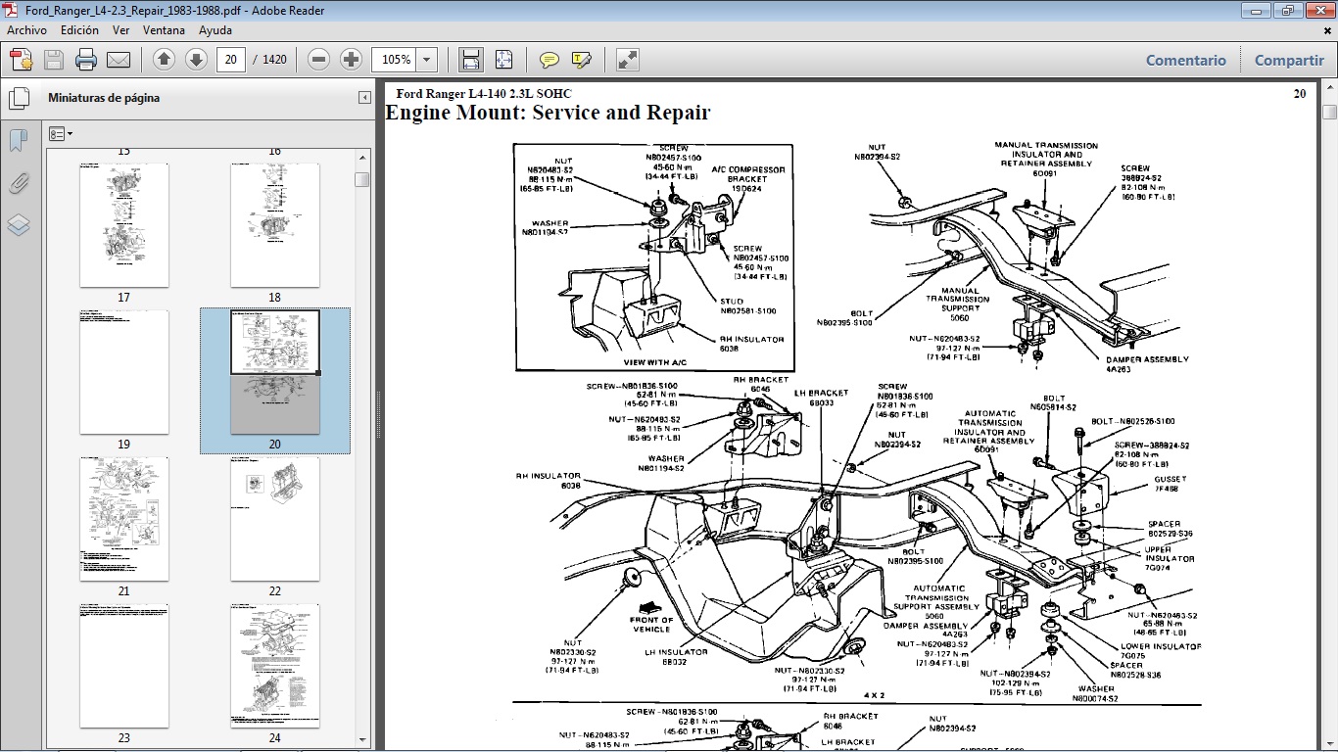Click the thumbnails panel scroll-down arrow
Viewport: 1338px width, 752px height.
(x=362, y=740)
